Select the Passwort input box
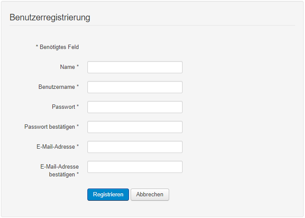305x218 pixels. point(135,107)
